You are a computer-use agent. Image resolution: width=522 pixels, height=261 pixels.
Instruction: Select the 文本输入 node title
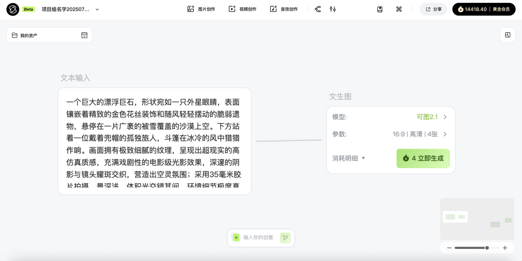(75, 78)
